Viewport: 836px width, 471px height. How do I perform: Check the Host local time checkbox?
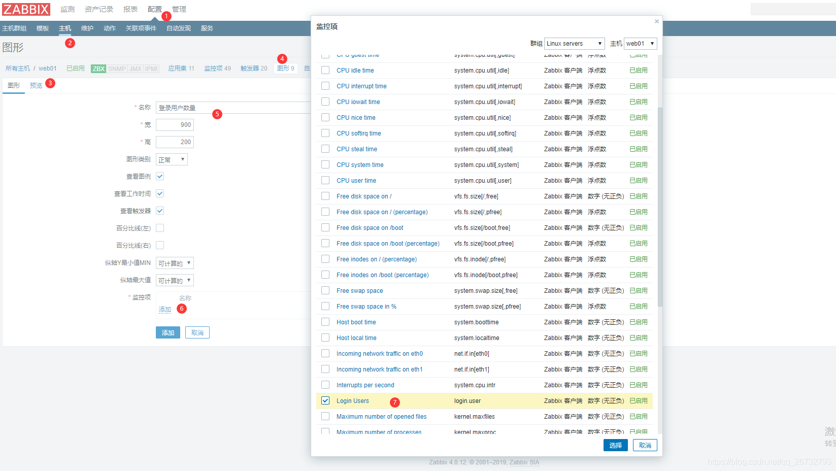[325, 338]
